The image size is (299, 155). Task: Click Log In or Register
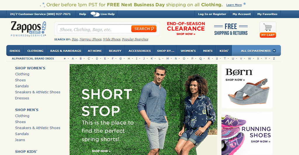(212, 14)
